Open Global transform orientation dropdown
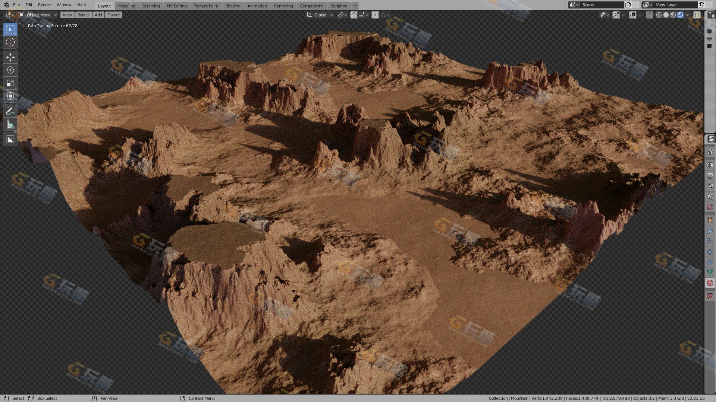 coord(320,15)
